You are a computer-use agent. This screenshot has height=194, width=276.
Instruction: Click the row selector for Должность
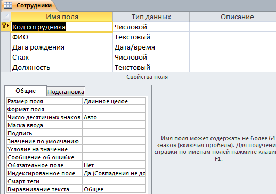click(5, 68)
